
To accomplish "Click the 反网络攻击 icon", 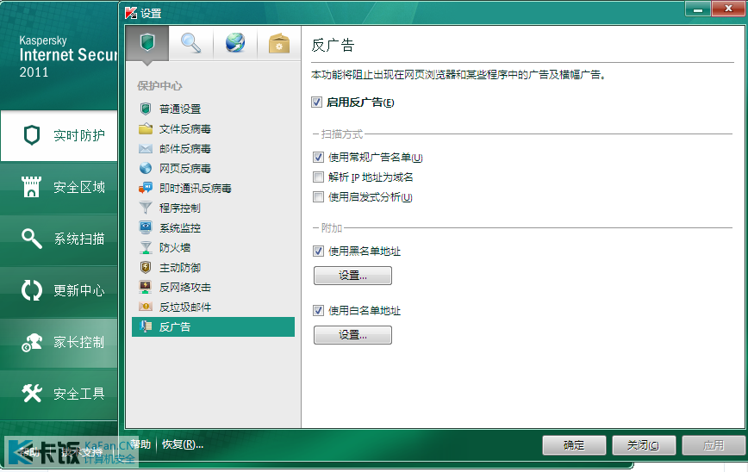I will 146,287.
